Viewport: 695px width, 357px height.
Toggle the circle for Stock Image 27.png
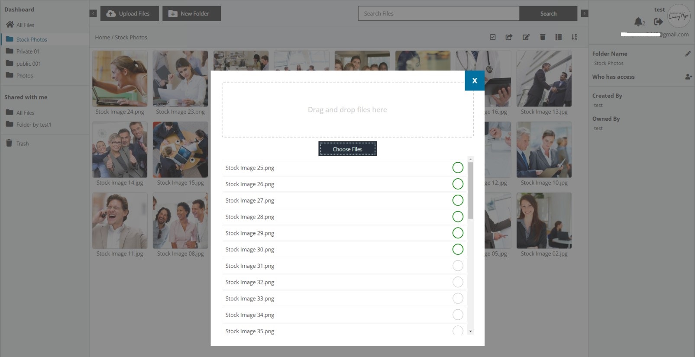[x=458, y=200]
